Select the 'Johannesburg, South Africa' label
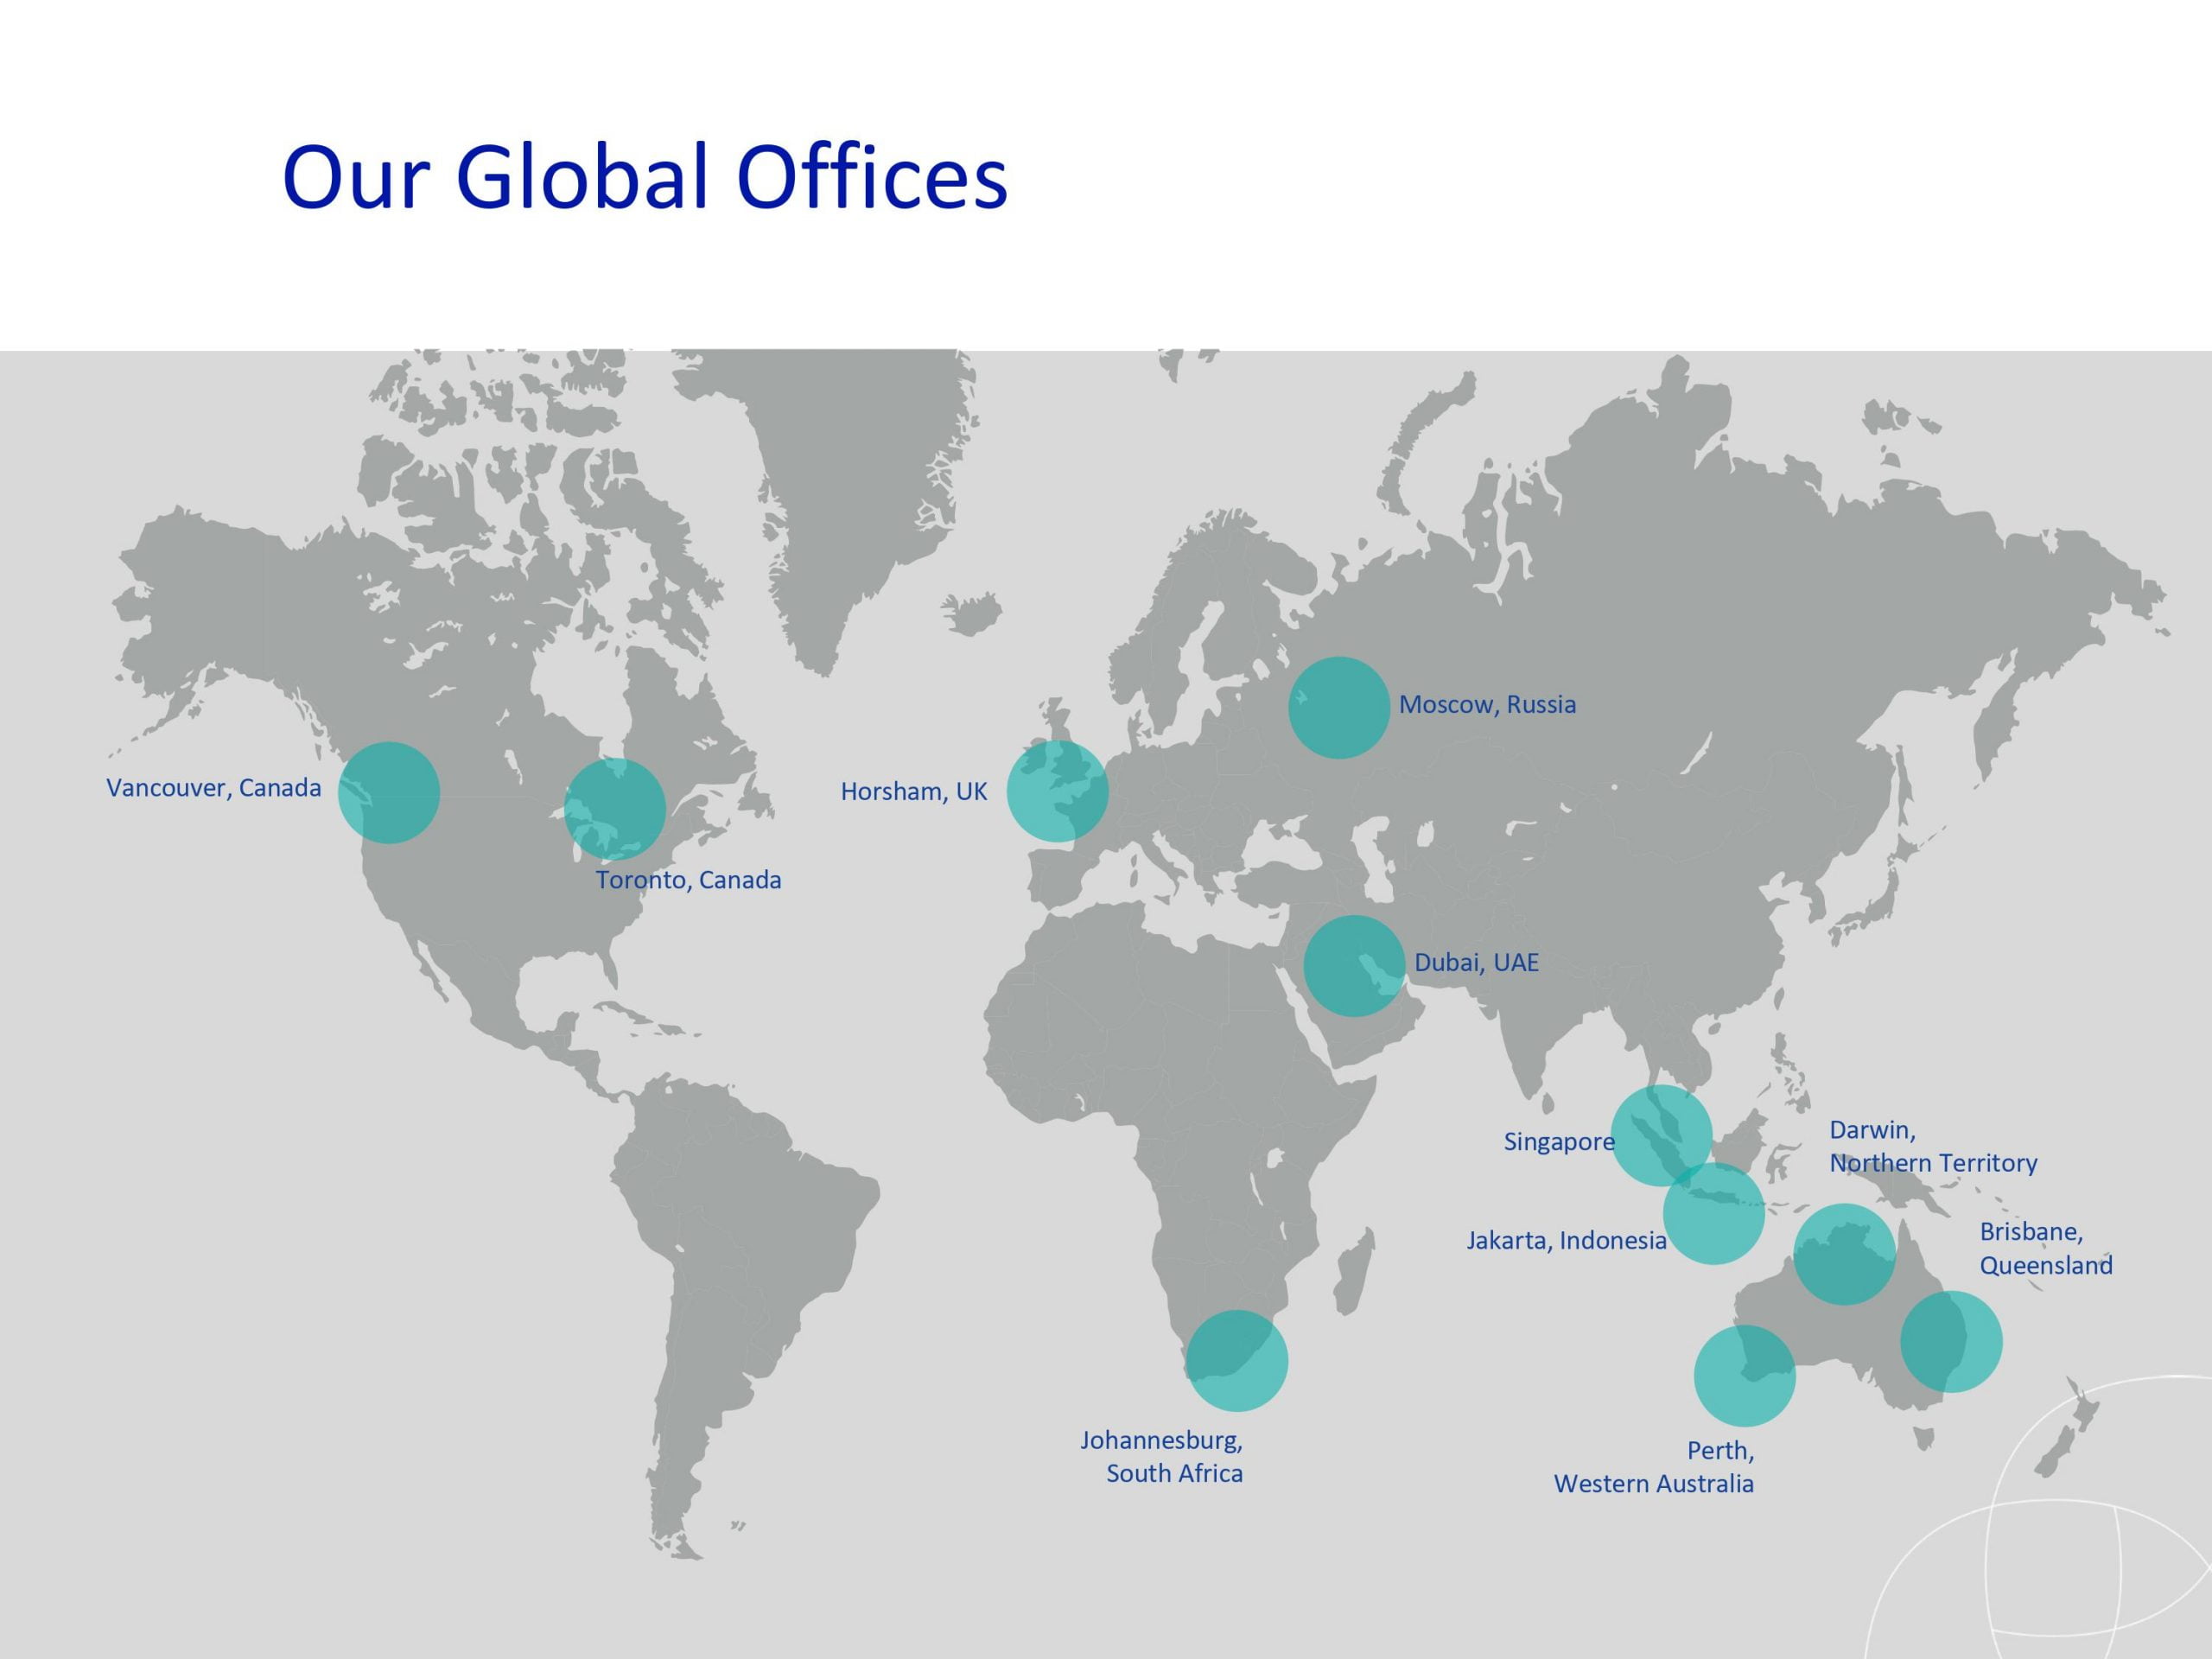This screenshot has width=2212, height=1659. pyautogui.click(x=1163, y=1456)
